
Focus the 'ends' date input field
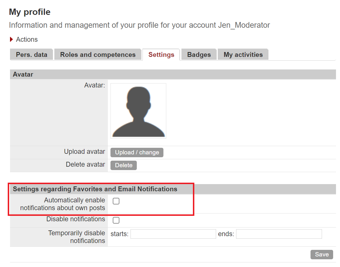coord(279,234)
